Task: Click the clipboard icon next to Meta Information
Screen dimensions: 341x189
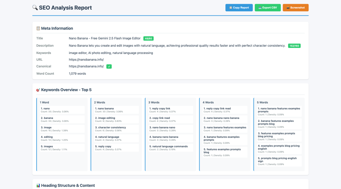Action: [38, 28]
